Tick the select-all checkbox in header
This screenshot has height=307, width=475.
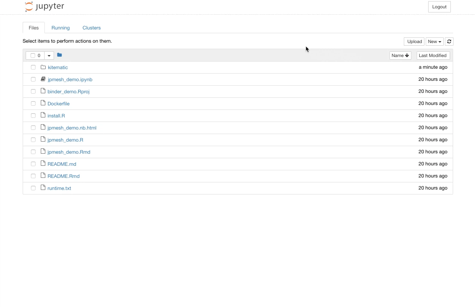coord(33,56)
